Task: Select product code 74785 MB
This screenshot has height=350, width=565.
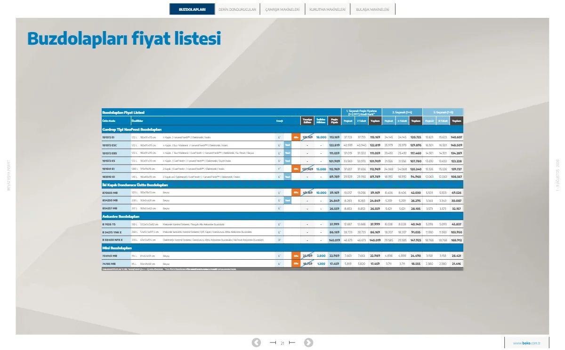Action: 109,263
